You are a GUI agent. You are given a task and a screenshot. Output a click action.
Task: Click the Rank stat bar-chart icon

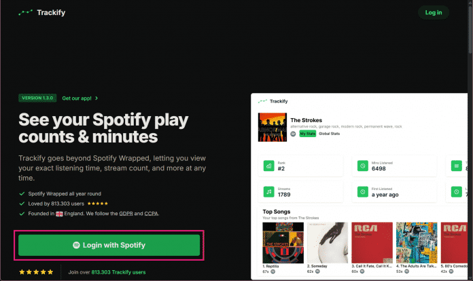pos(269,164)
